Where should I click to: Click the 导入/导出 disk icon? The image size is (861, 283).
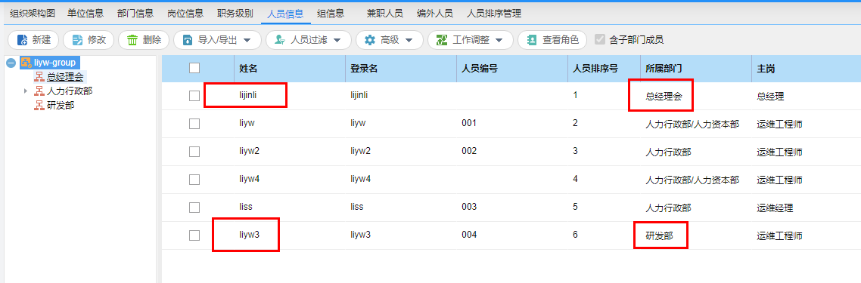188,40
